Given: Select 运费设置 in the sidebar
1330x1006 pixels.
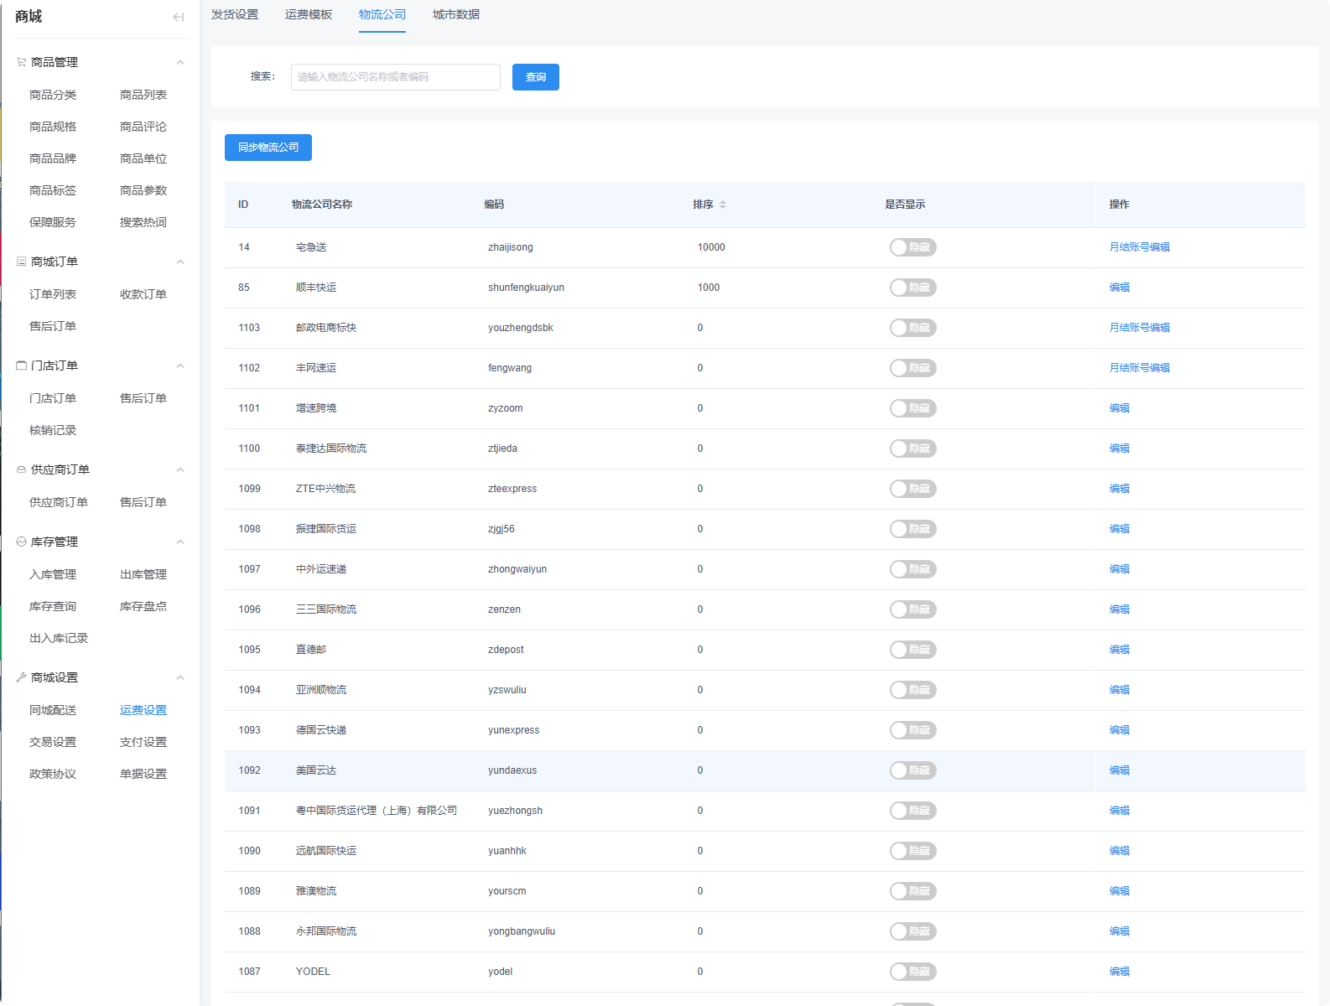Looking at the screenshot, I should pyautogui.click(x=143, y=710).
